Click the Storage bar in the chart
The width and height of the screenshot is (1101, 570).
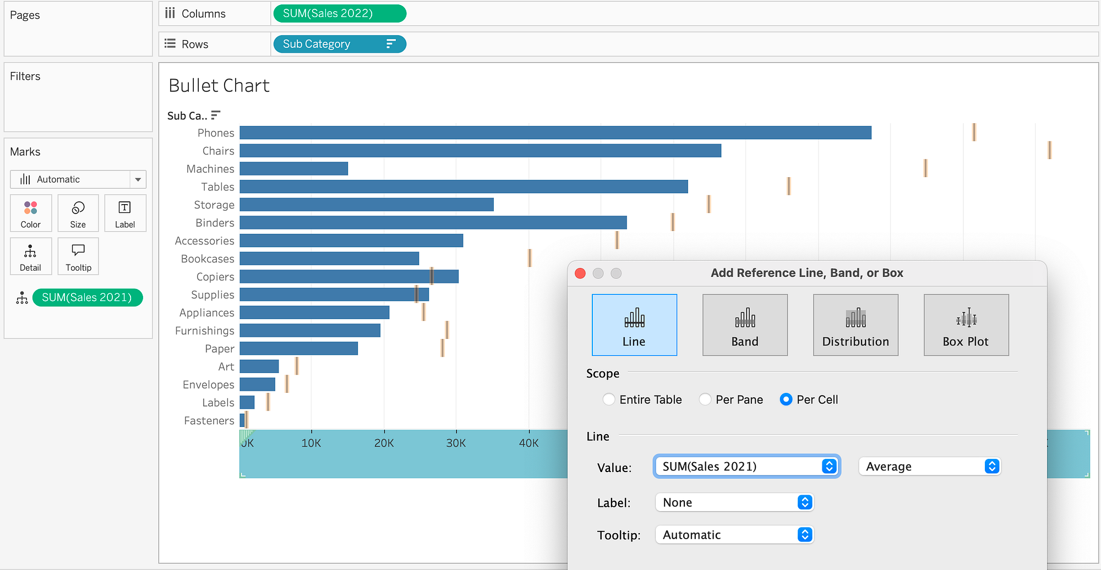tap(367, 205)
